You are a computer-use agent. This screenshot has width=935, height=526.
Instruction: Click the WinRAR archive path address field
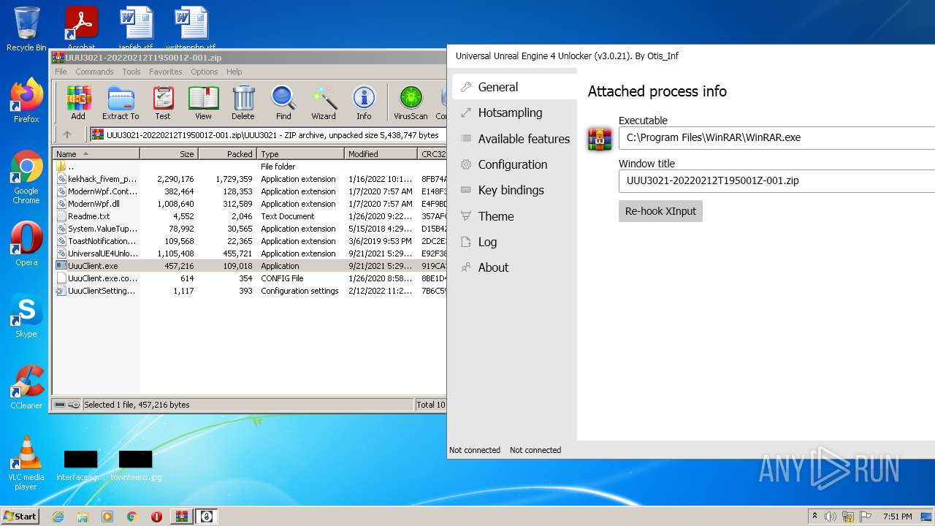point(267,134)
